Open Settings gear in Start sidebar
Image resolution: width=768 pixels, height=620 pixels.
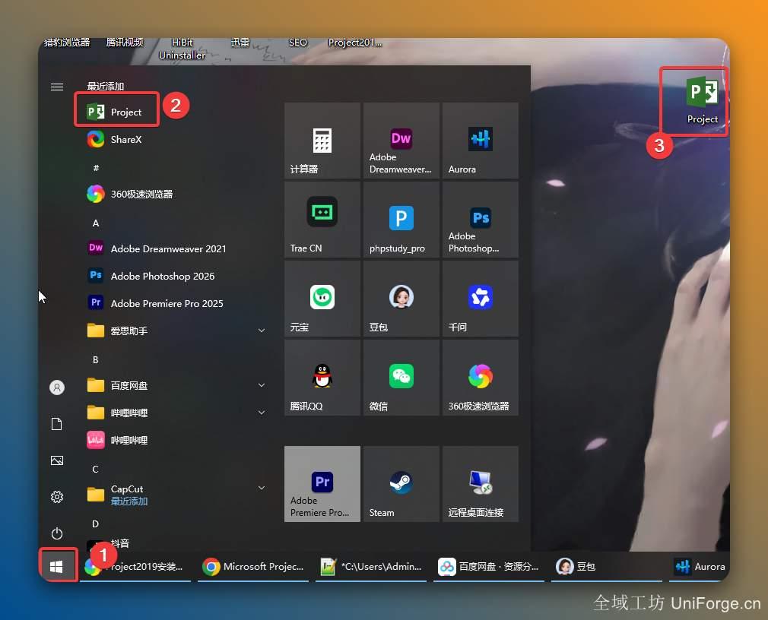(57, 497)
